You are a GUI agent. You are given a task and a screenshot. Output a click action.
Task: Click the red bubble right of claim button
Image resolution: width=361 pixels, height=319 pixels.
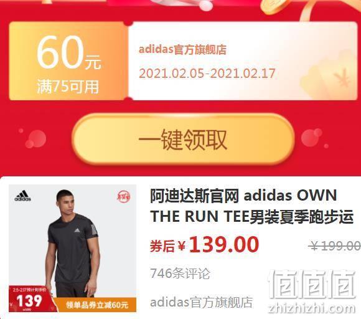click(x=311, y=137)
